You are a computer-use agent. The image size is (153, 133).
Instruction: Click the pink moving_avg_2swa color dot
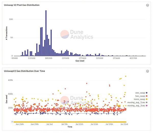(147, 105)
